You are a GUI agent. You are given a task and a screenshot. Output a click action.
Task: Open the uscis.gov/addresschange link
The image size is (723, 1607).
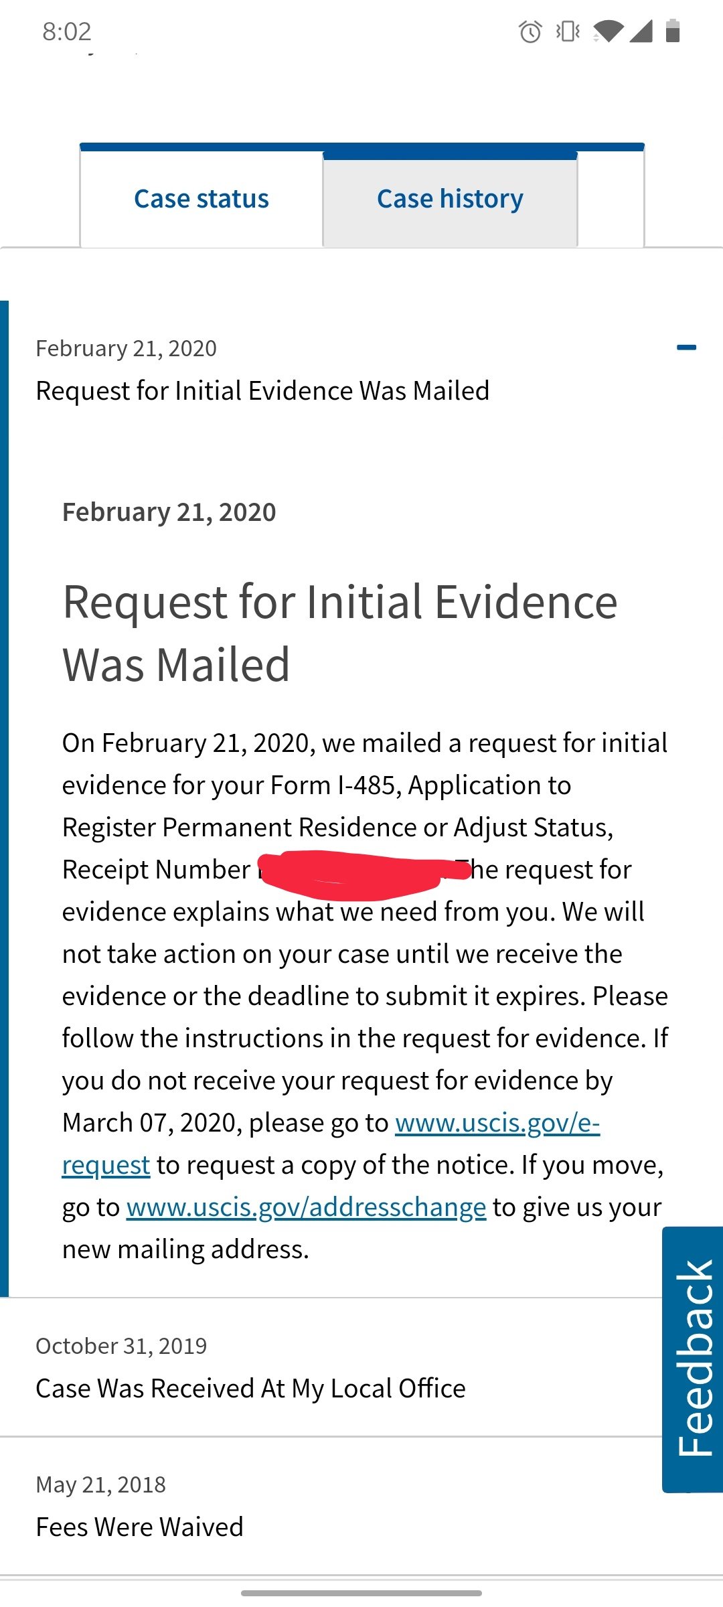coord(306,1208)
